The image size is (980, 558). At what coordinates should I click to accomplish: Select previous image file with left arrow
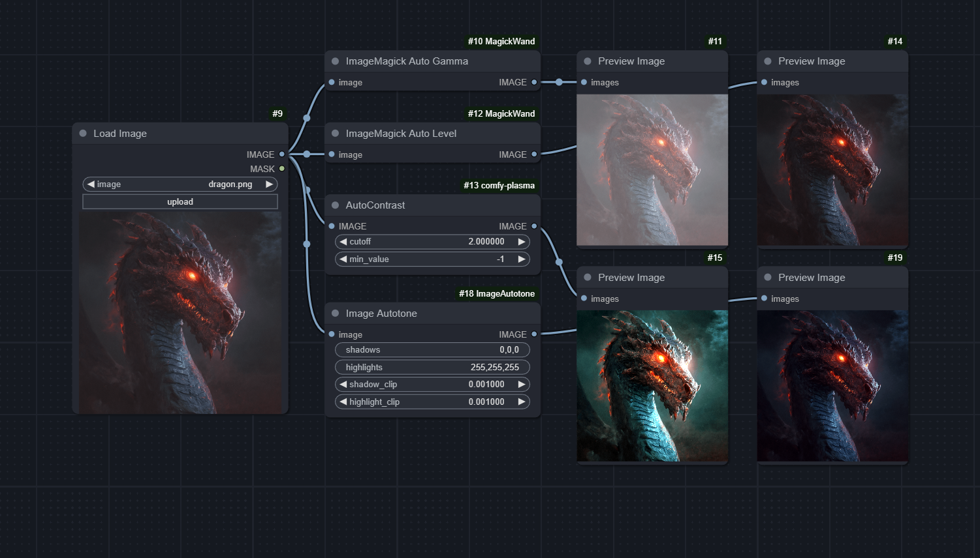pos(91,184)
